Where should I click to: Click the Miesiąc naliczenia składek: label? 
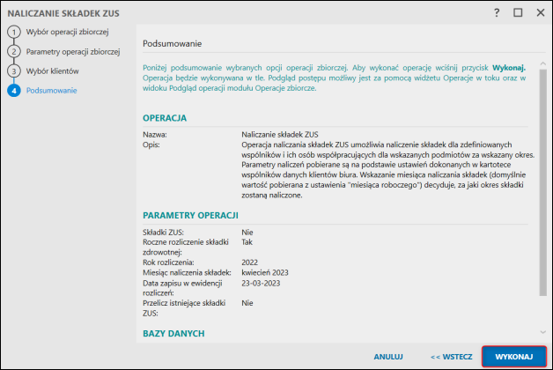(x=187, y=272)
